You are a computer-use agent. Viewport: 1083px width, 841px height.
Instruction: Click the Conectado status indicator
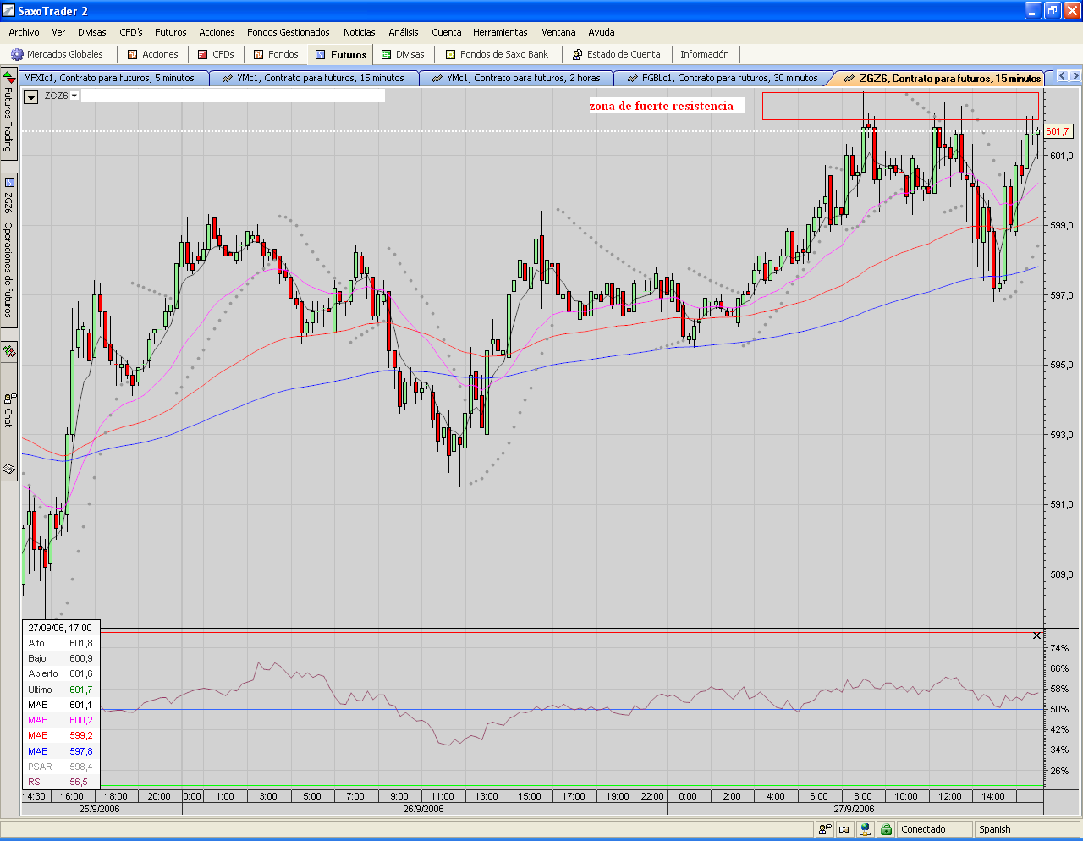pyautogui.click(x=934, y=829)
